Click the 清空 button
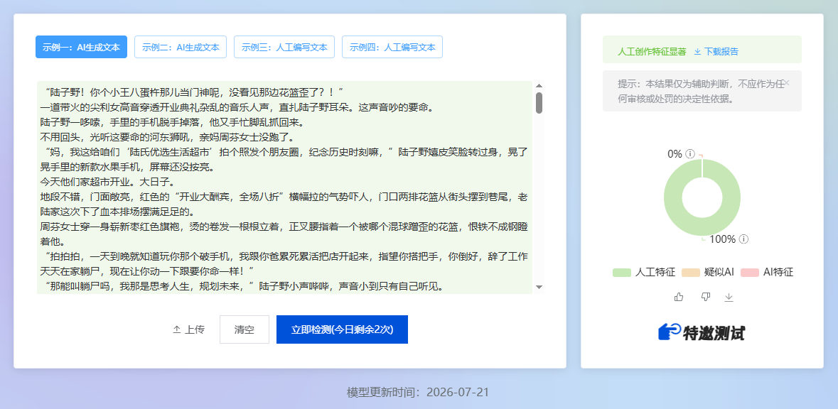This screenshot has width=838, height=409. tap(245, 329)
